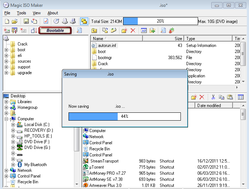Expand the support folder node
This screenshot has width=249, height=189.
6,67
